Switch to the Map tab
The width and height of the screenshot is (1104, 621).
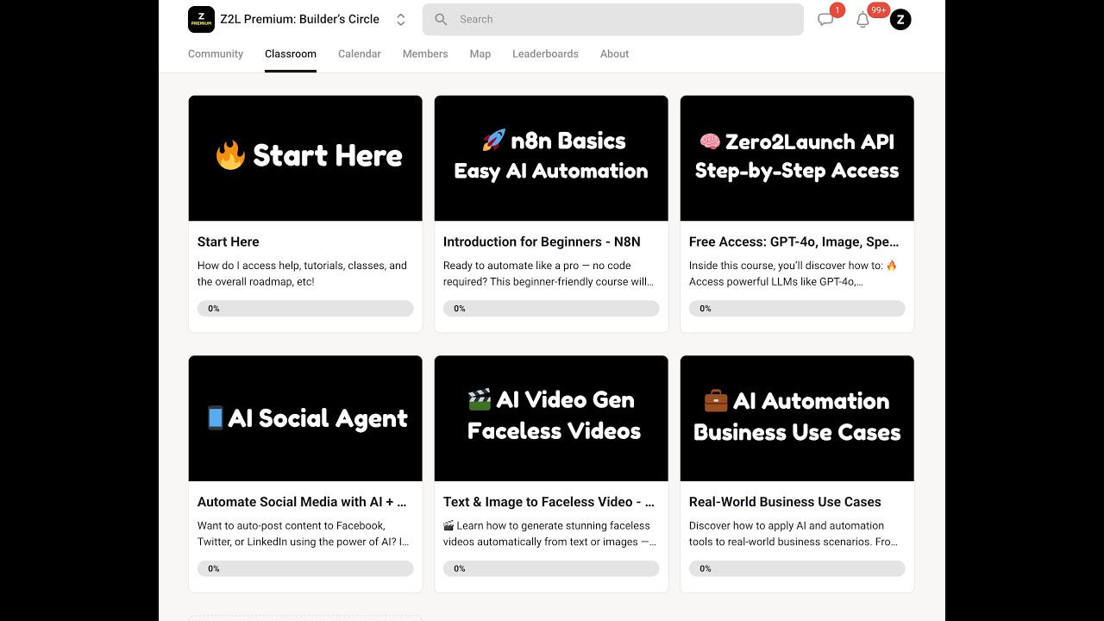click(480, 53)
